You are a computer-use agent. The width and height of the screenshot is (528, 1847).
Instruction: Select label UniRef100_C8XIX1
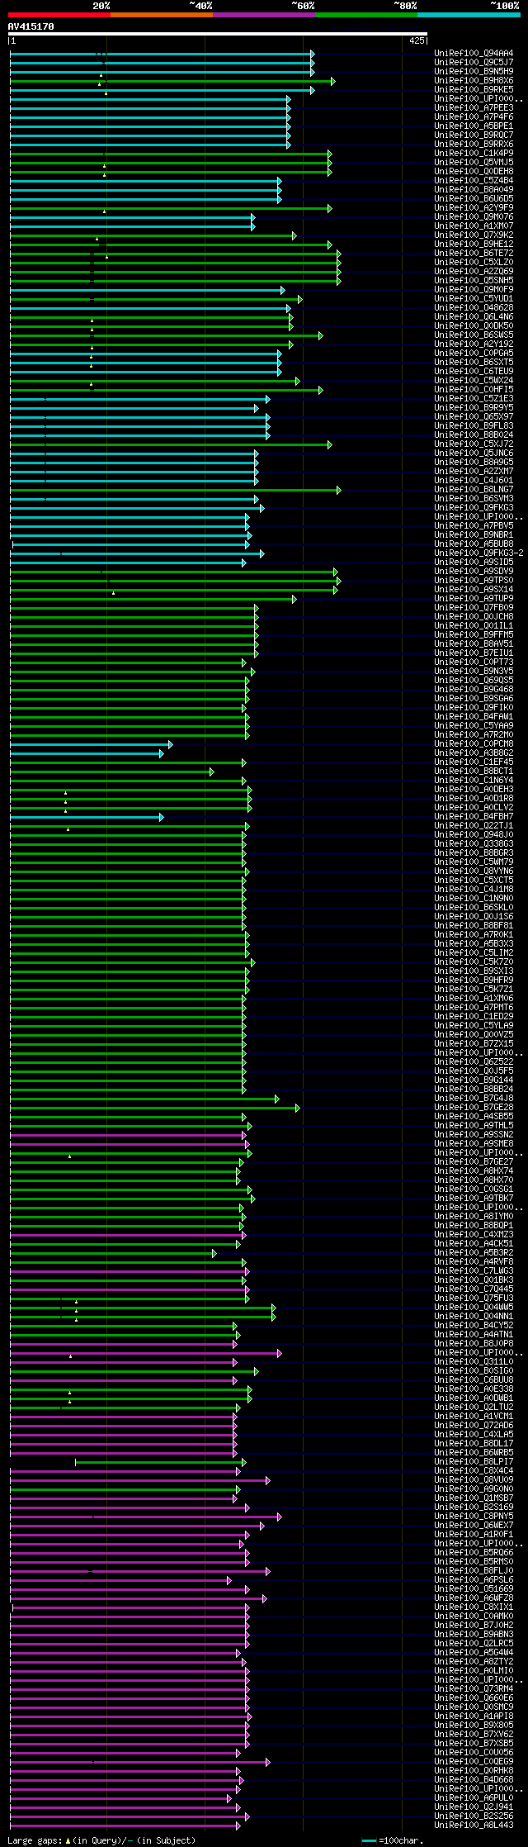474,1607
